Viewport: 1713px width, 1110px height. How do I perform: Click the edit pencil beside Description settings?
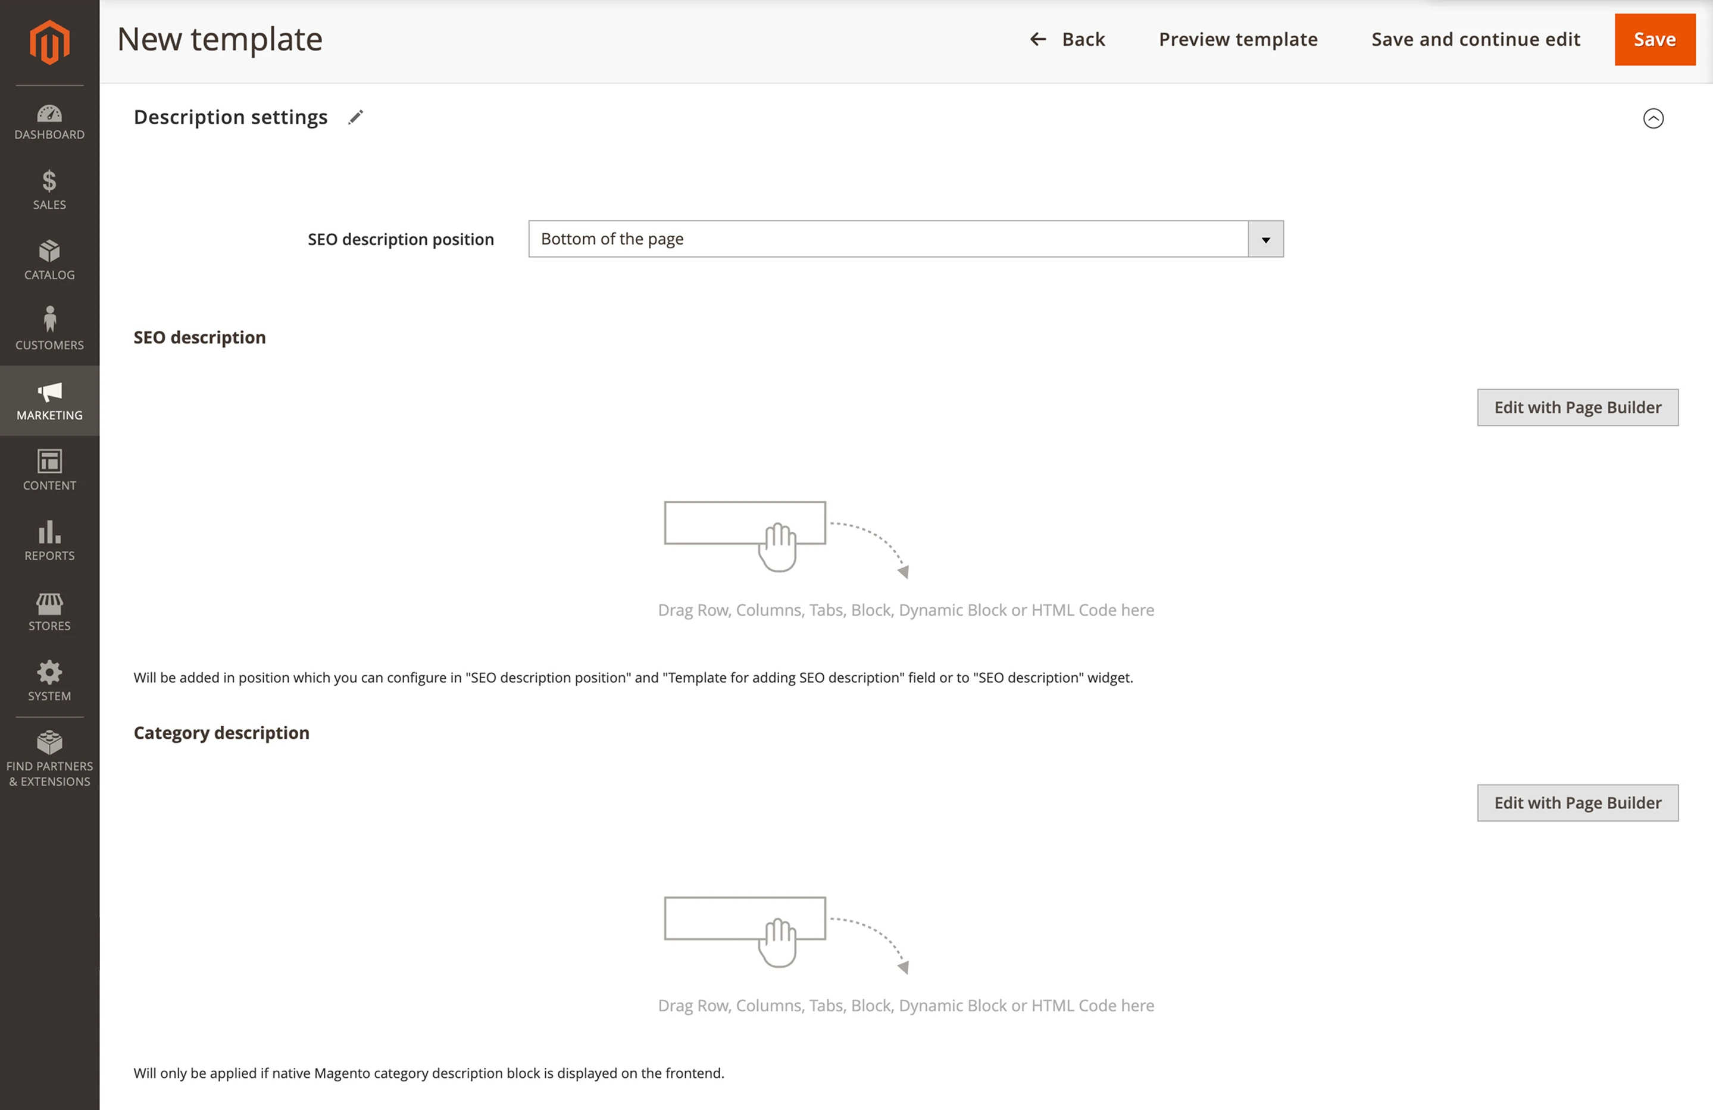pos(355,117)
